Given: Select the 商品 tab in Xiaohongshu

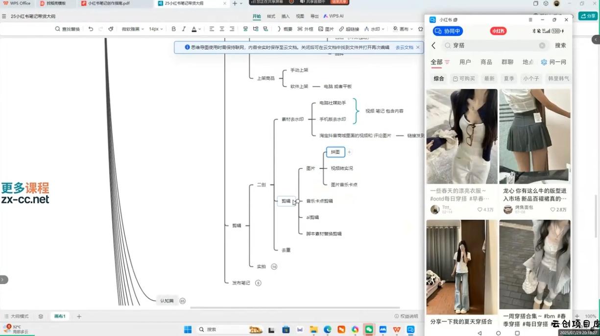Looking at the screenshot, I should tap(486, 62).
